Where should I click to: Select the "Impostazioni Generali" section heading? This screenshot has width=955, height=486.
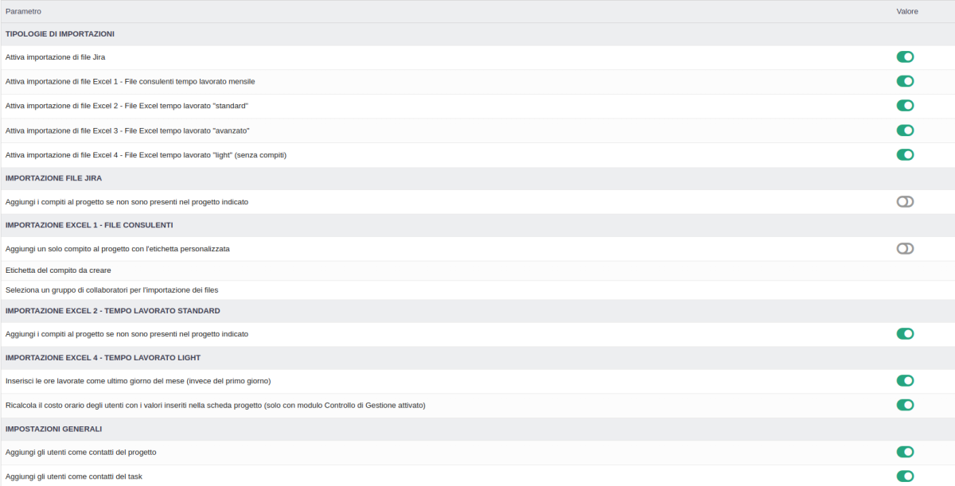(53, 429)
